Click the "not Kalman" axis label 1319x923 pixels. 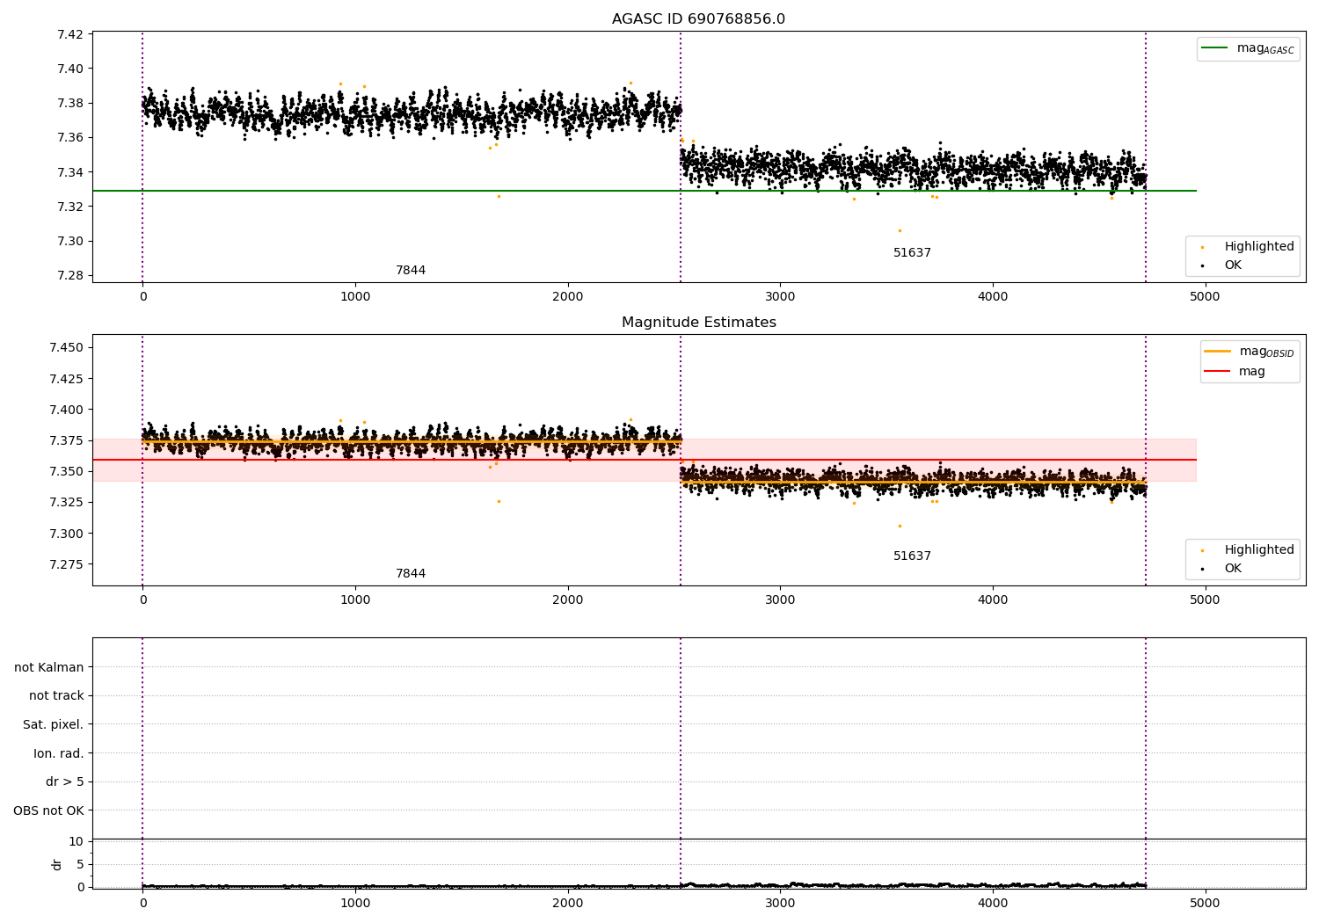pos(49,668)
